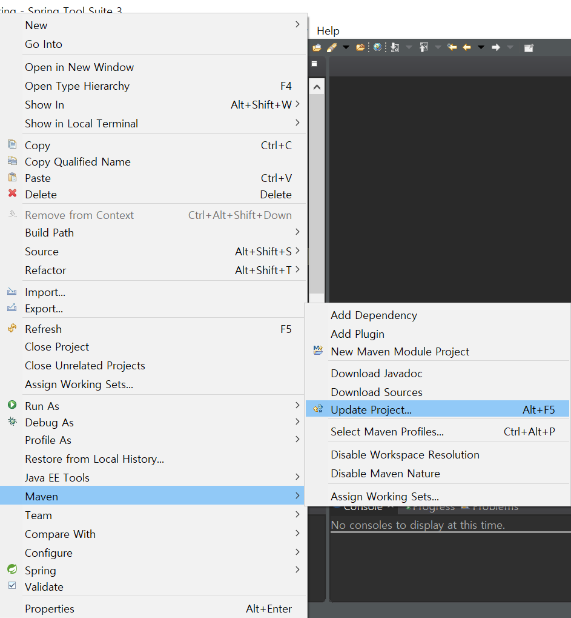Expand the Profile As submenu
The height and width of the screenshot is (618, 571).
(153, 440)
